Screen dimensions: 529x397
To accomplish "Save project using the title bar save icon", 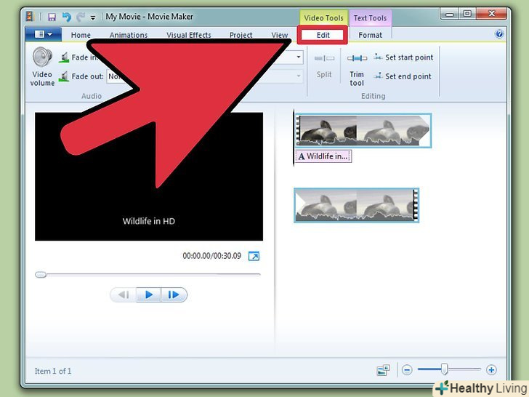I will click(x=52, y=16).
